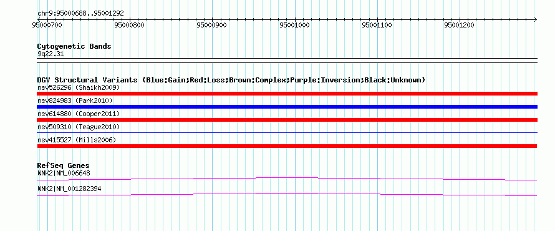Click the nsv824983 (Park2010) label
The image size is (555, 231).
(75, 101)
